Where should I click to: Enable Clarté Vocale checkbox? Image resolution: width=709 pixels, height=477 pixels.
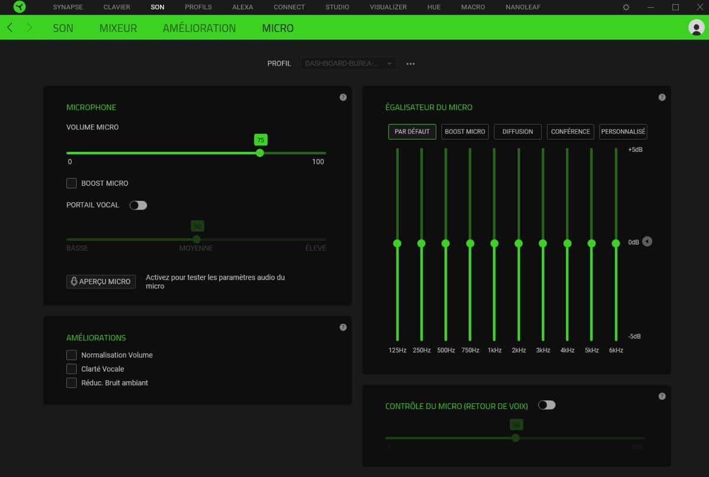(71, 369)
